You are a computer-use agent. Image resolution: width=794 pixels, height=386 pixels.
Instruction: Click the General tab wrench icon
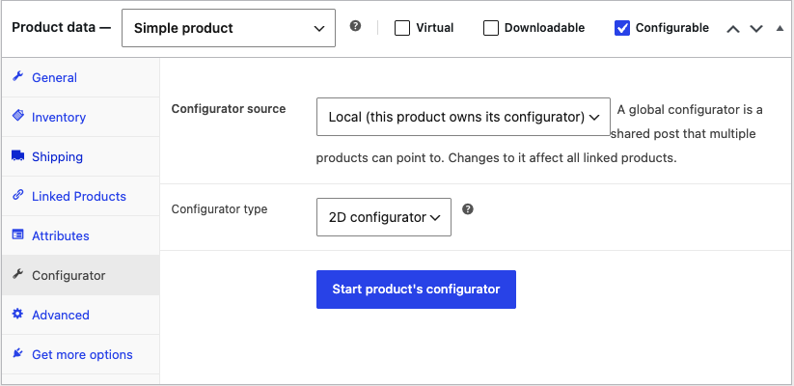coord(17,77)
